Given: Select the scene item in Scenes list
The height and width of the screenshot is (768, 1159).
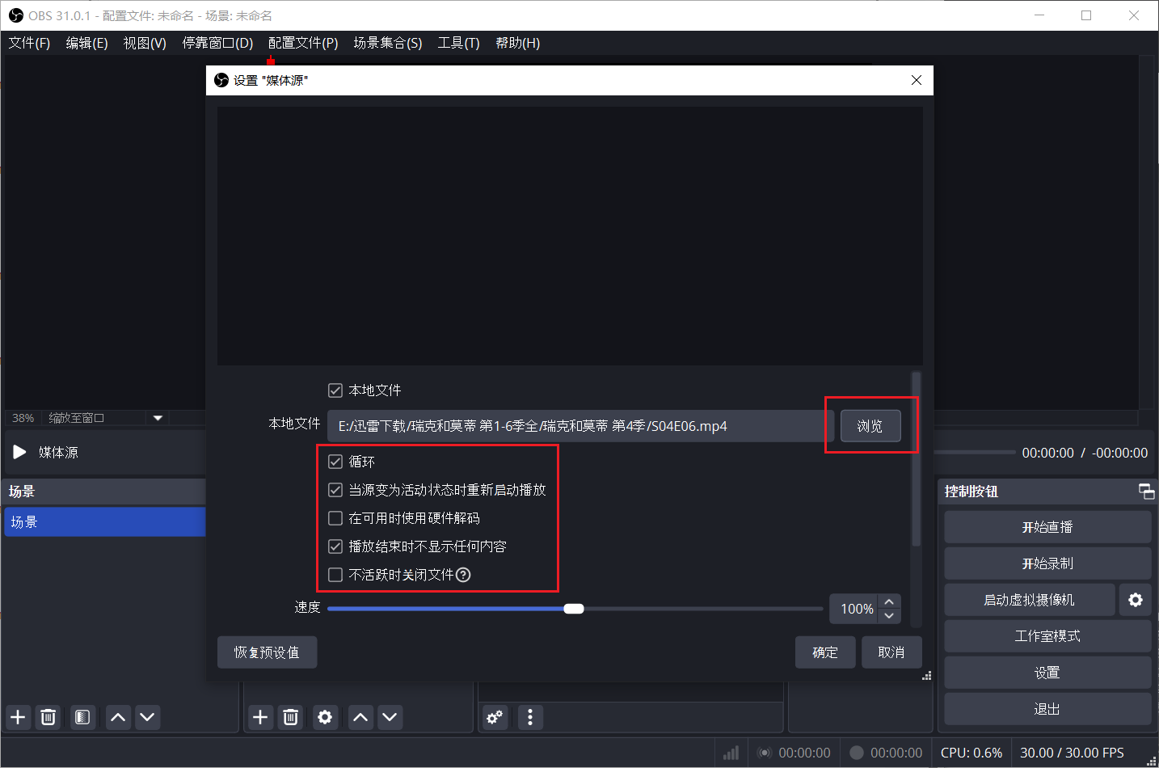Looking at the screenshot, I should pos(105,521).
